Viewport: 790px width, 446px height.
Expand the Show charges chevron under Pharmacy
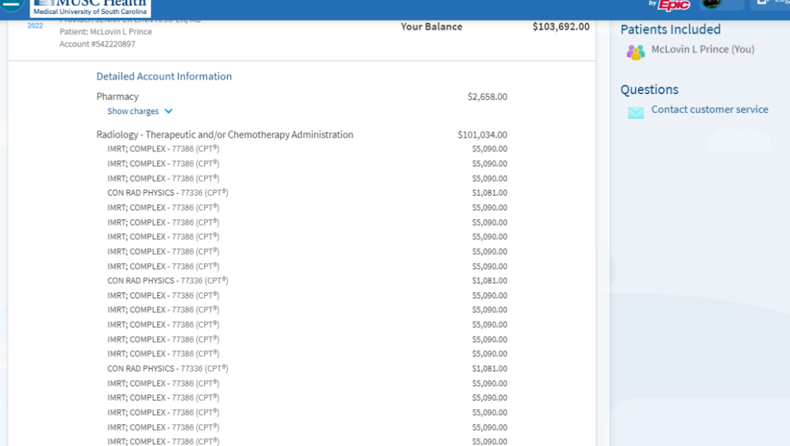click(169, 111)
